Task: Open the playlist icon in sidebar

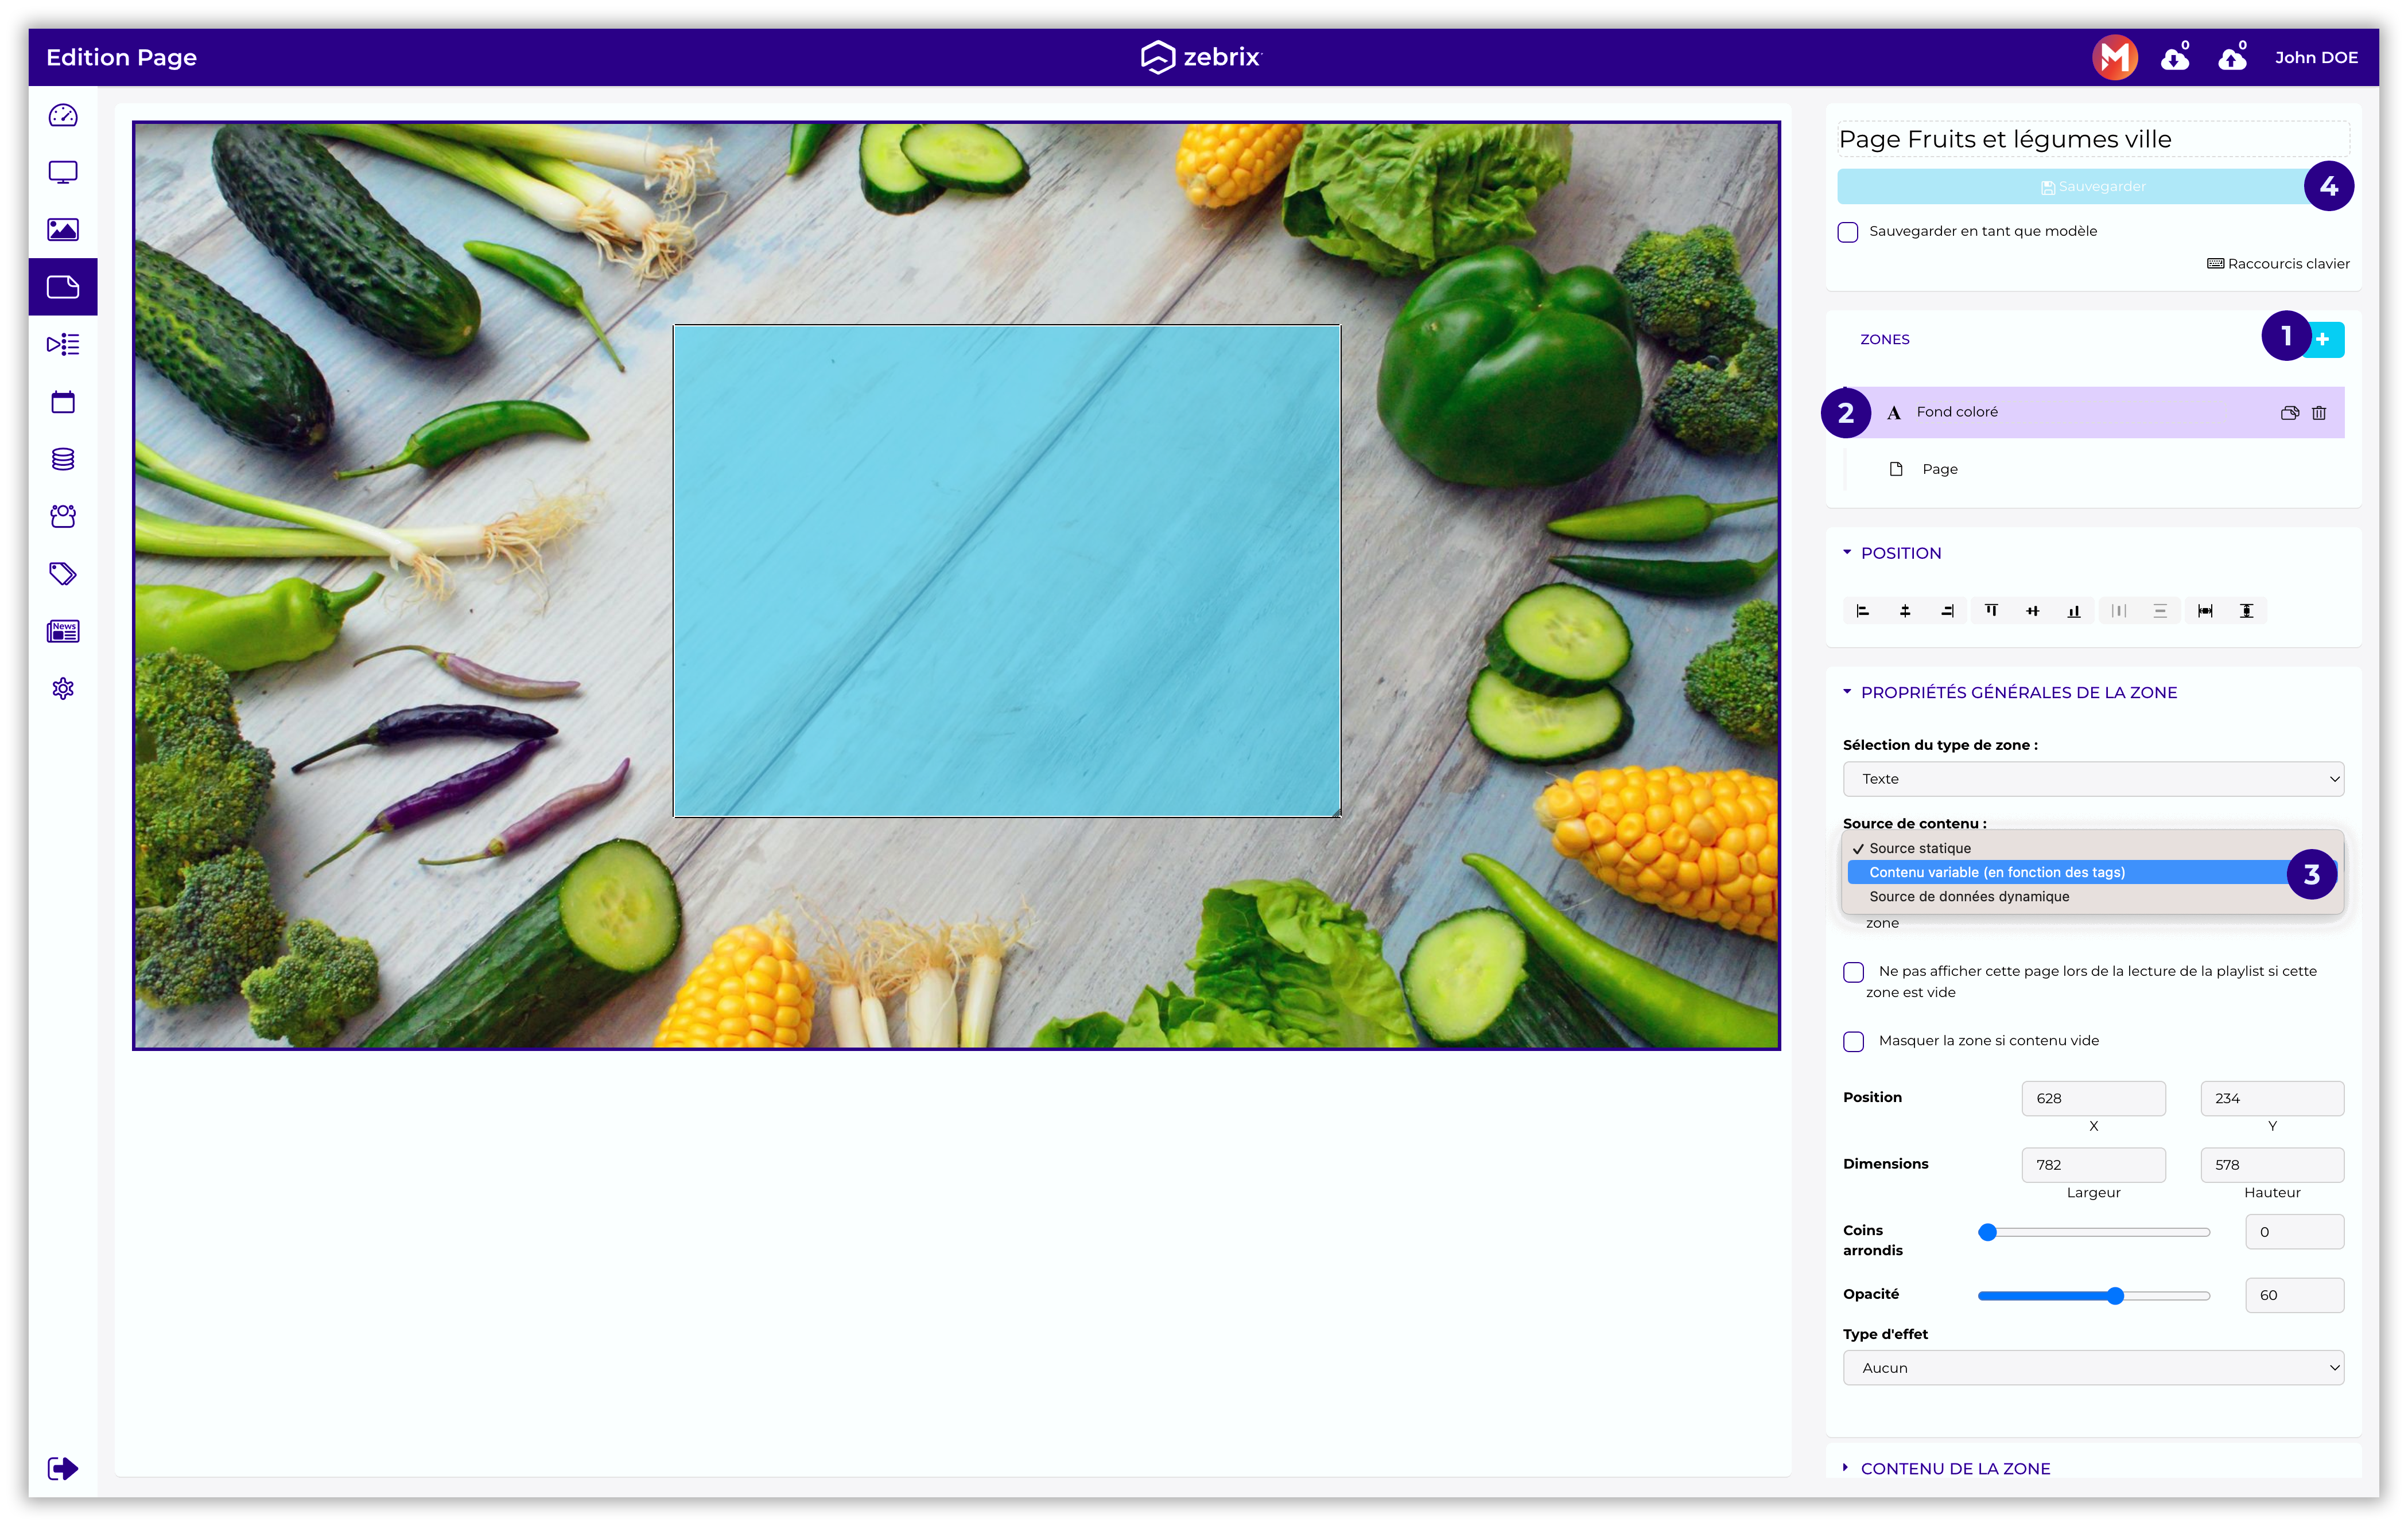Action: (63, 345)
